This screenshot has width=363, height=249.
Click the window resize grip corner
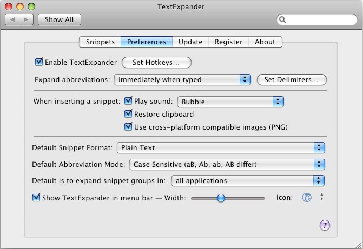[359, 245]
